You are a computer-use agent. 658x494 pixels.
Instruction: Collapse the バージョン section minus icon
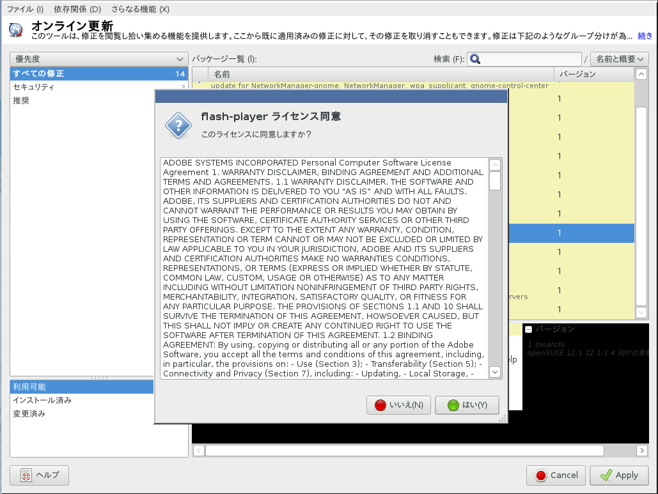point(529,329)
